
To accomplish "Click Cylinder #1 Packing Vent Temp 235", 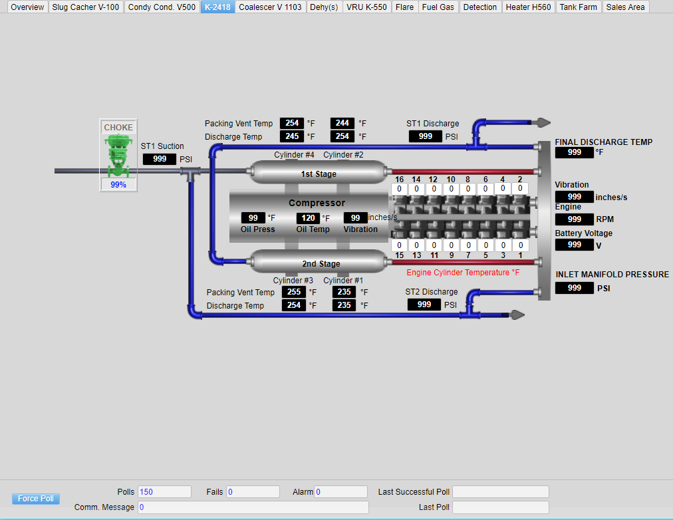I will pos(344,292).
